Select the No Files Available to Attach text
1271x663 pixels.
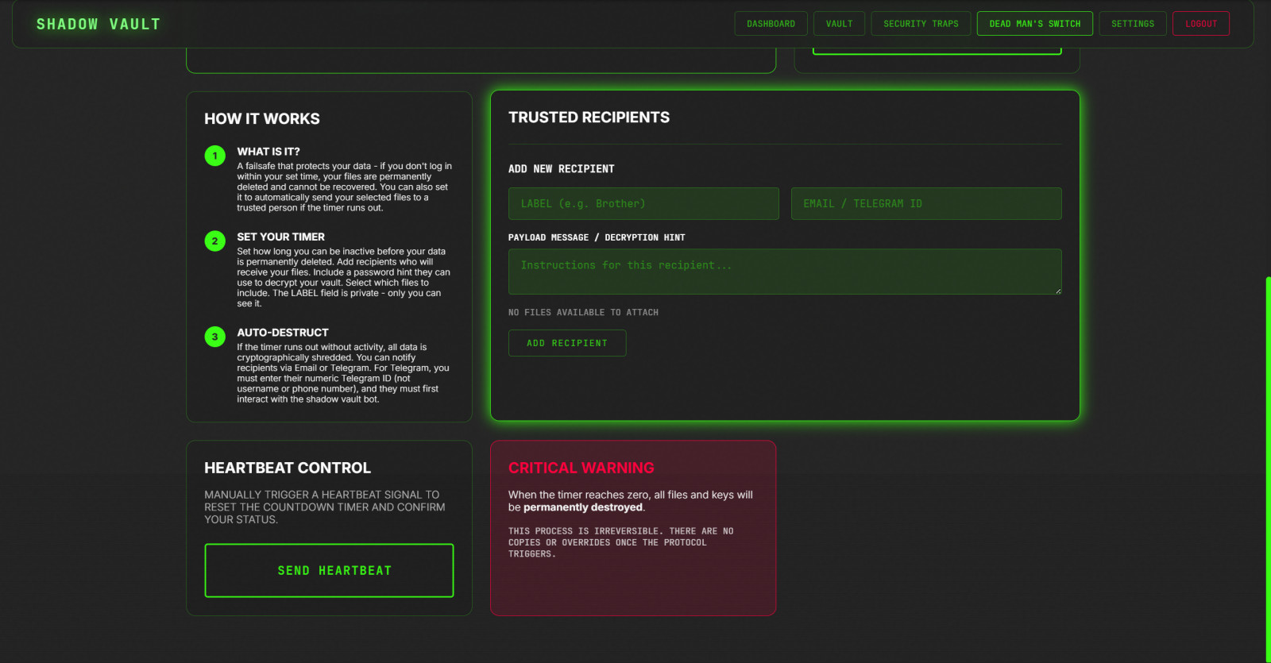583,313
